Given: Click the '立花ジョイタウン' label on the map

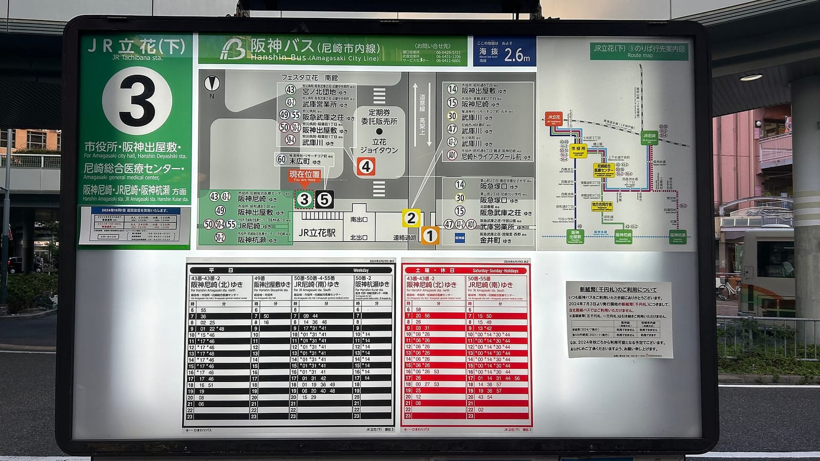Looking at the screenshot, I should click(379, 146).
